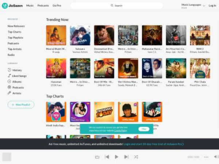Browse Top Charts in the sidebar
The width and height of the screenshot is (219, 164).
click(x=14, y=32)
